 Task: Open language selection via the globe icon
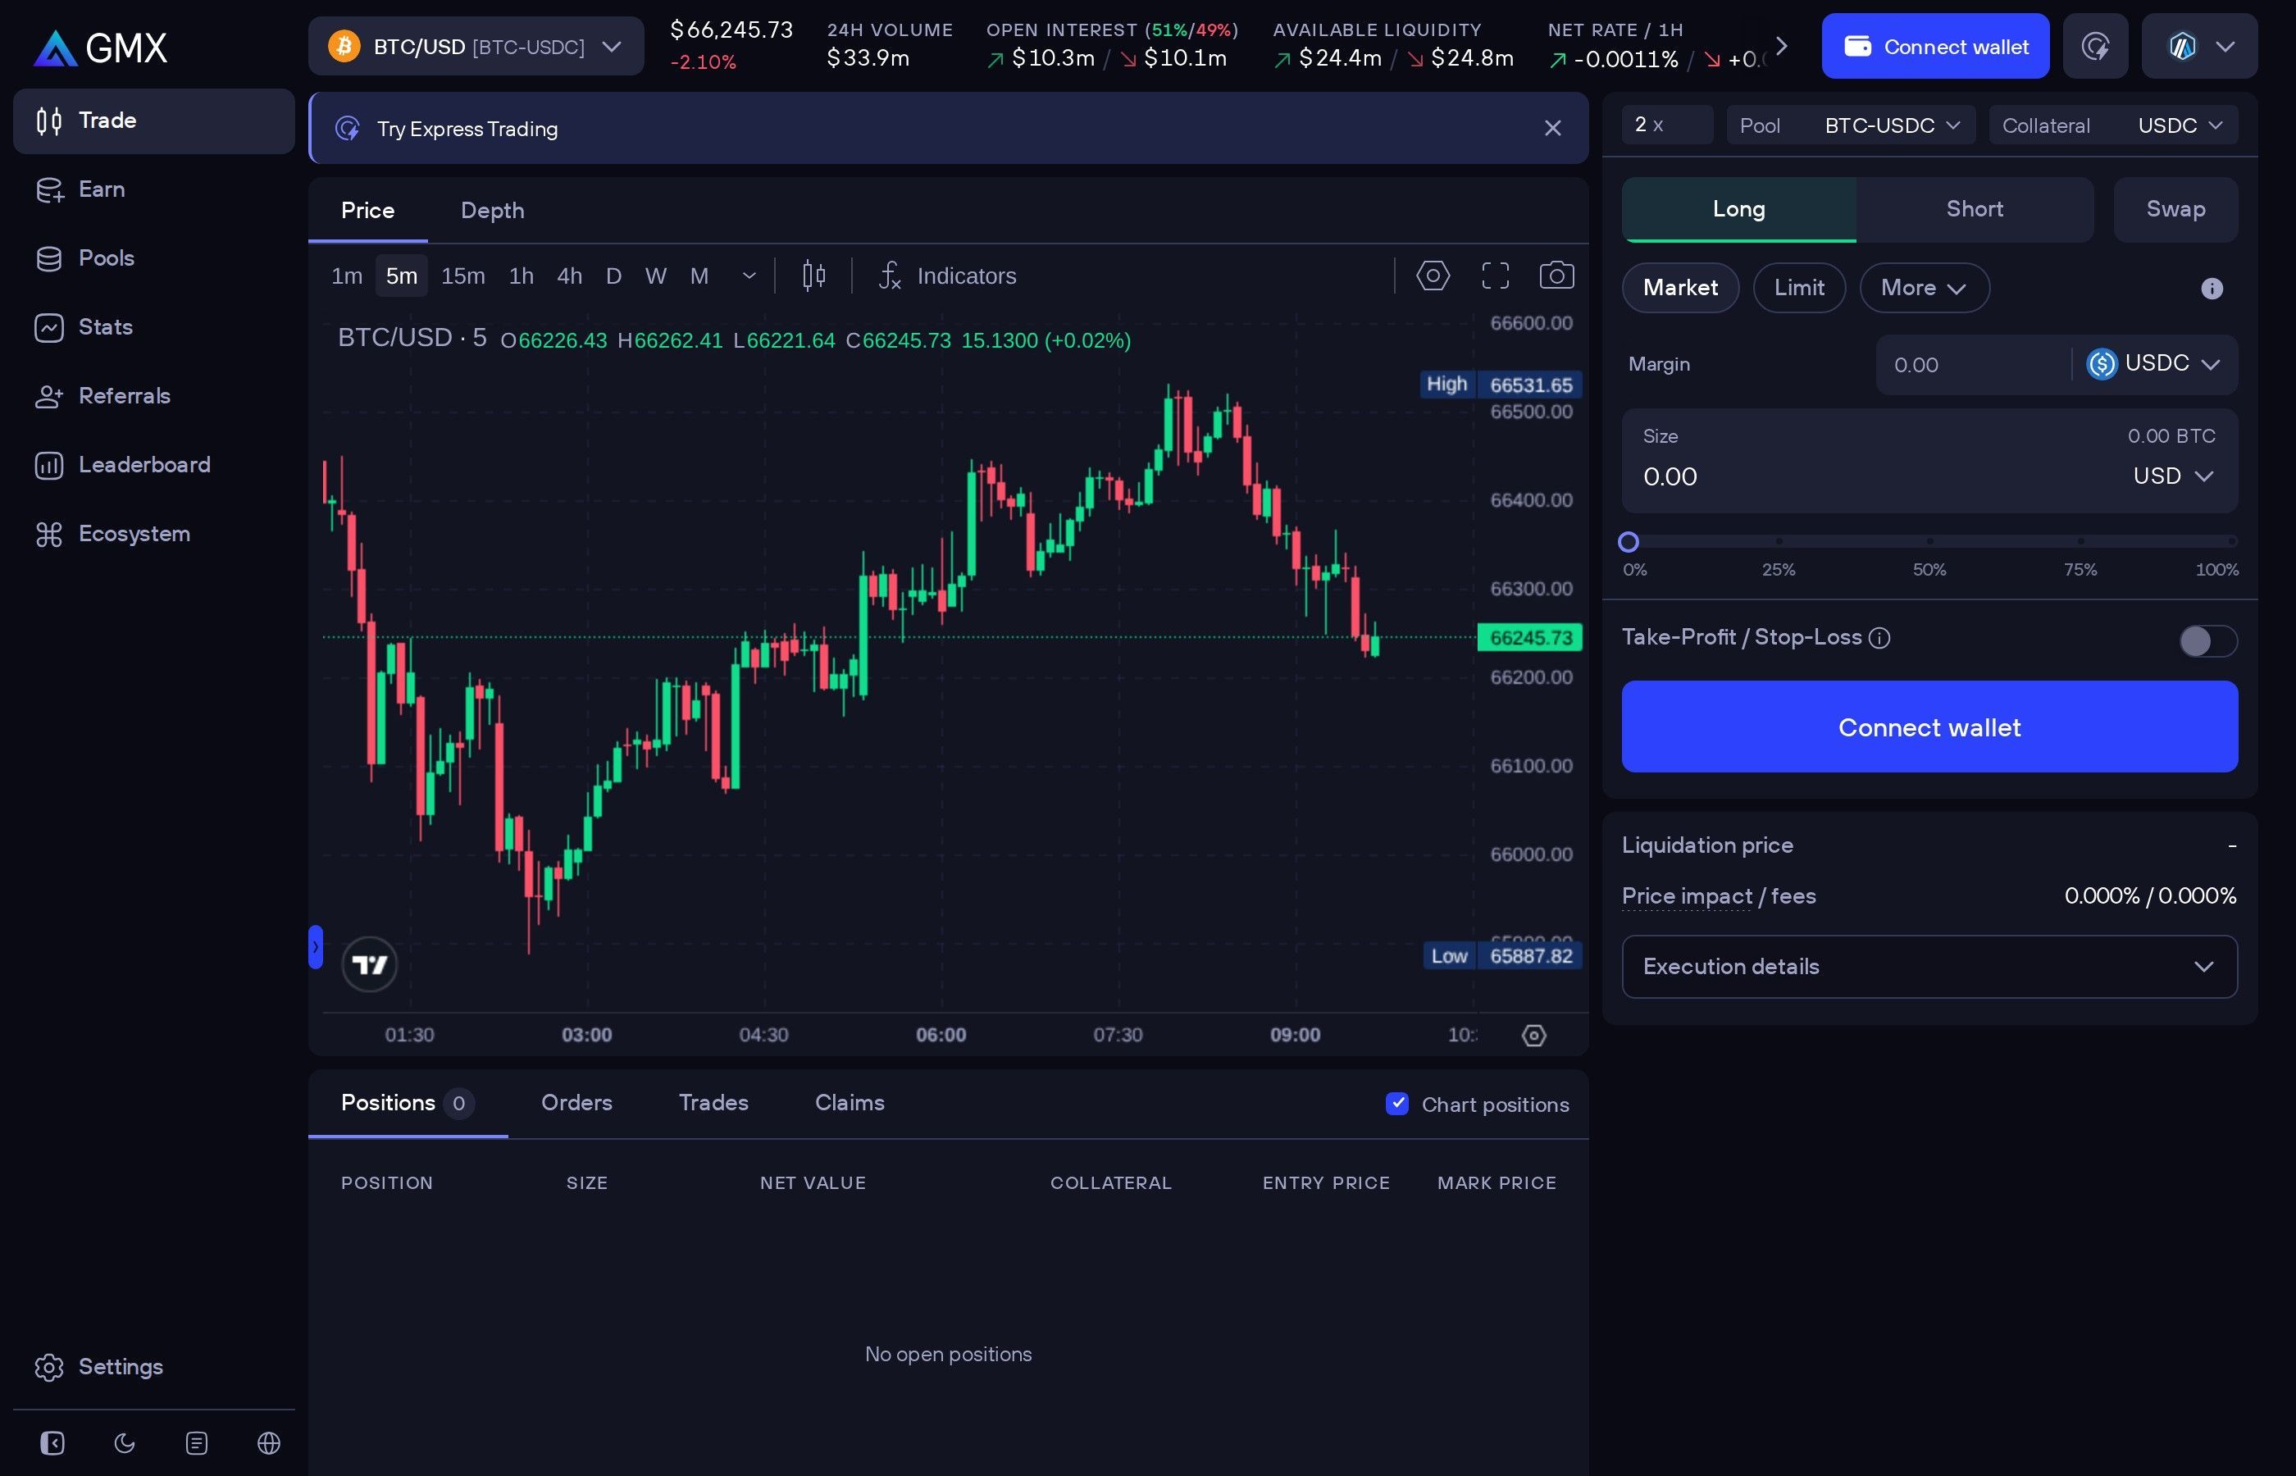pyautogui.click(x=269, y=1443)
